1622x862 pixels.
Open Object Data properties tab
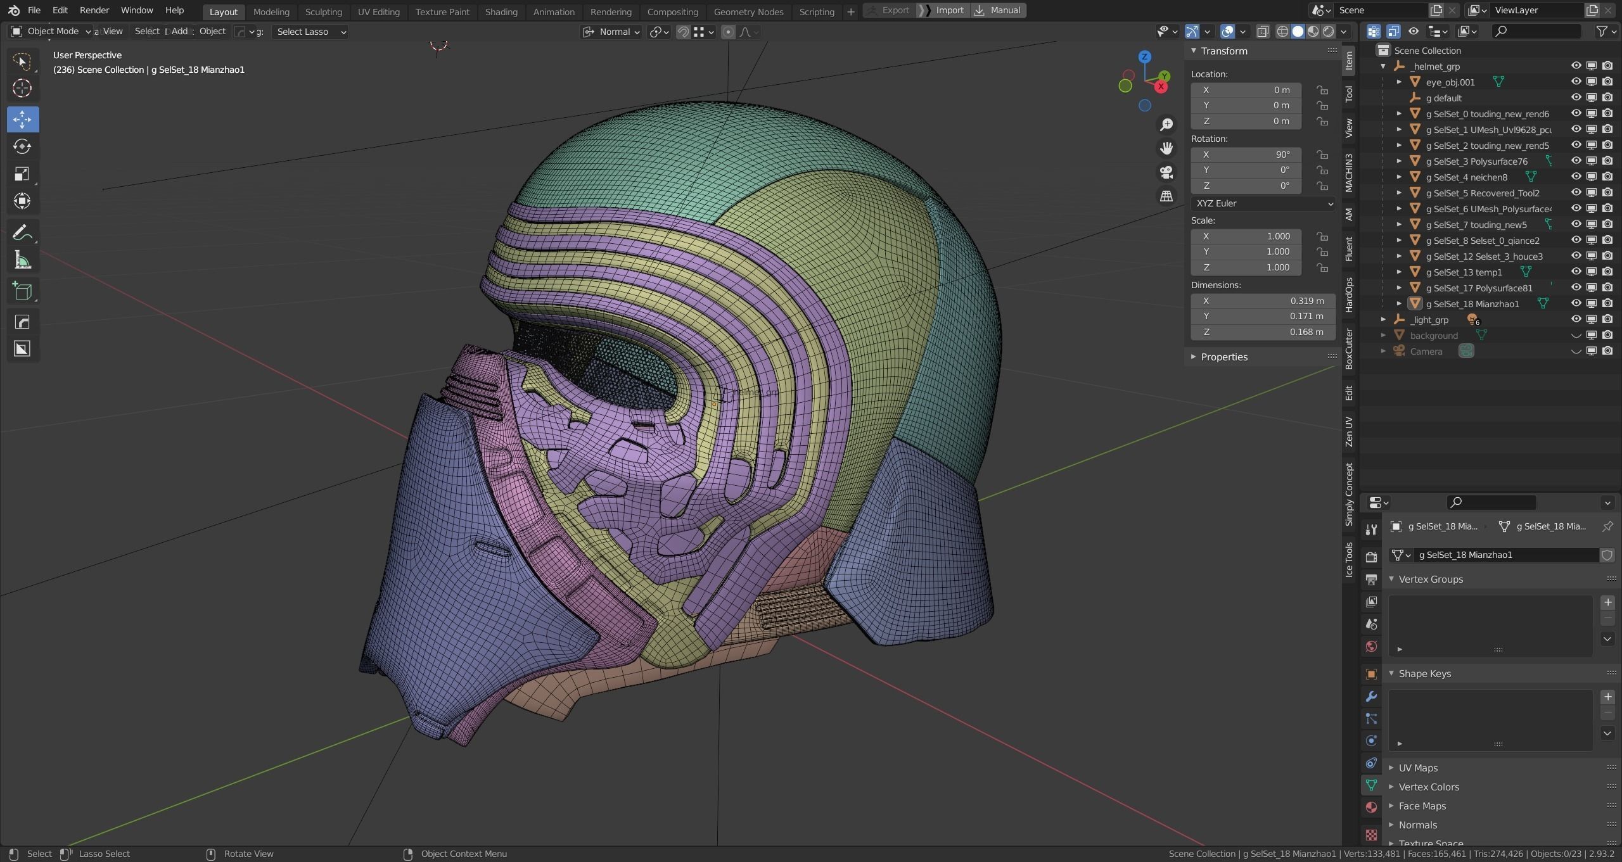click(1371, 785)
